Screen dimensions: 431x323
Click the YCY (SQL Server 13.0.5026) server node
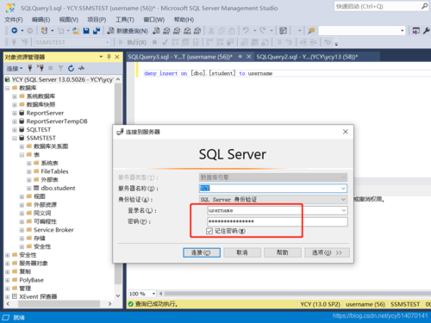(62, 79)
